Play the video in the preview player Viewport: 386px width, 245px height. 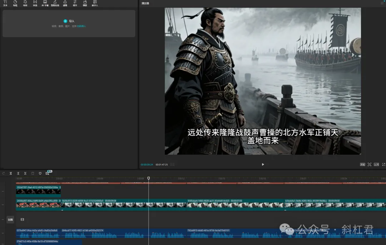[263, 164]
